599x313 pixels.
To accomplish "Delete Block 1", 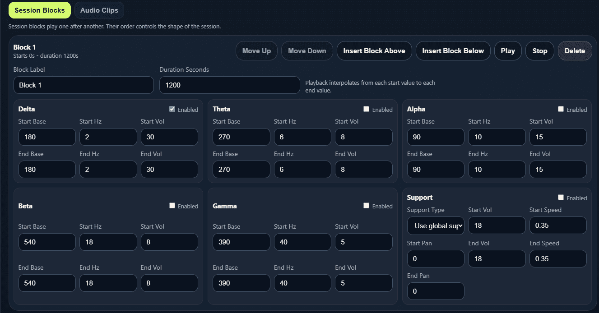I will [575, 51].
